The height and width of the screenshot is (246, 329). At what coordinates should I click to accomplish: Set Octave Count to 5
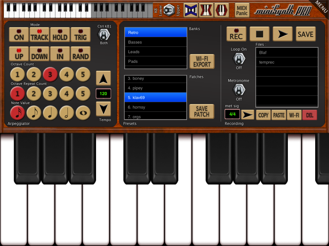pyautogui.click(x=83, y=74)
